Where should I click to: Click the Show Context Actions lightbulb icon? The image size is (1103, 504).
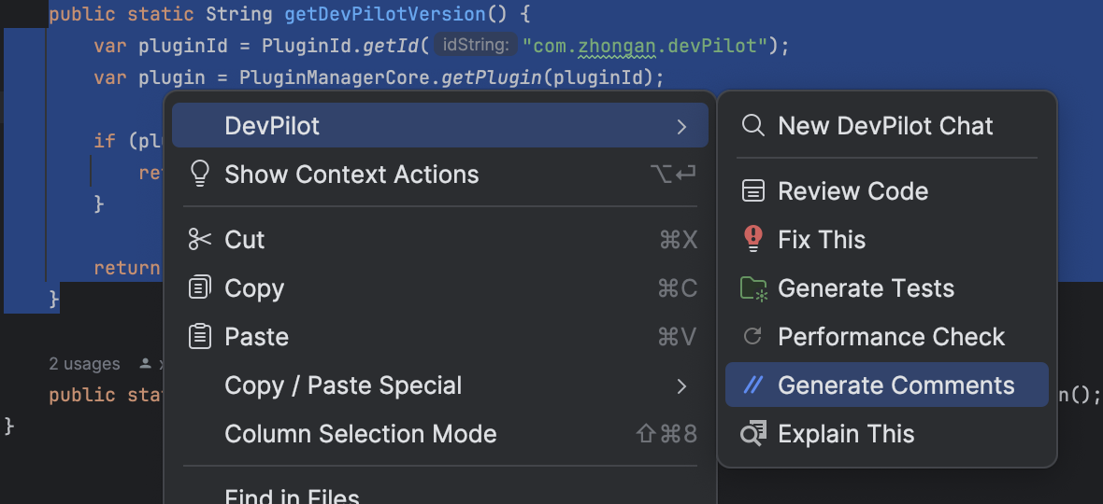pos(200,175)
